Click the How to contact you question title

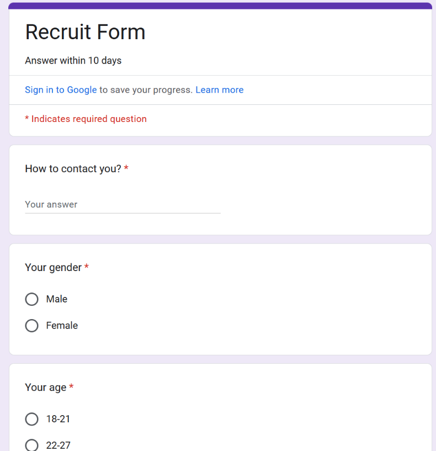click(73, 169)
